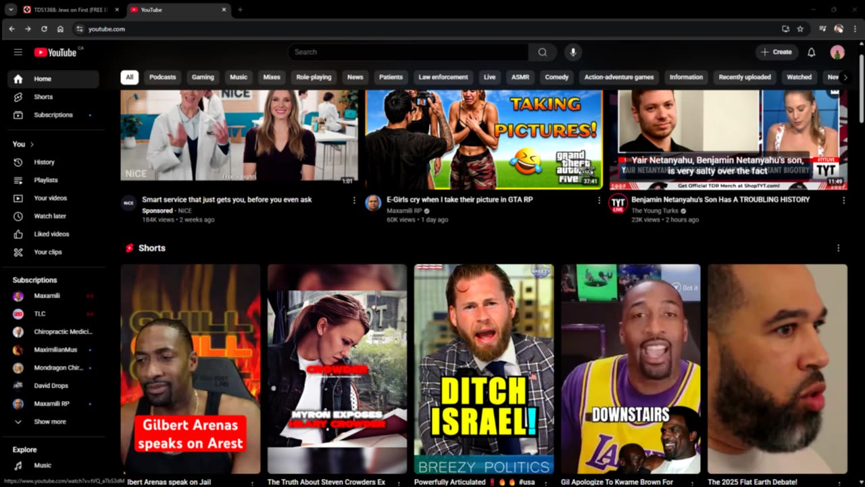Open Chiropractic Medicine channel subscription

tap(53, 331)
